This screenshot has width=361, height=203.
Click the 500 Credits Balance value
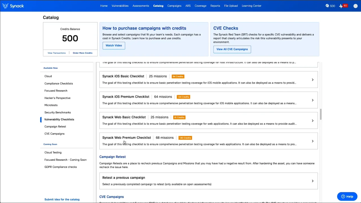pos(70,38)
